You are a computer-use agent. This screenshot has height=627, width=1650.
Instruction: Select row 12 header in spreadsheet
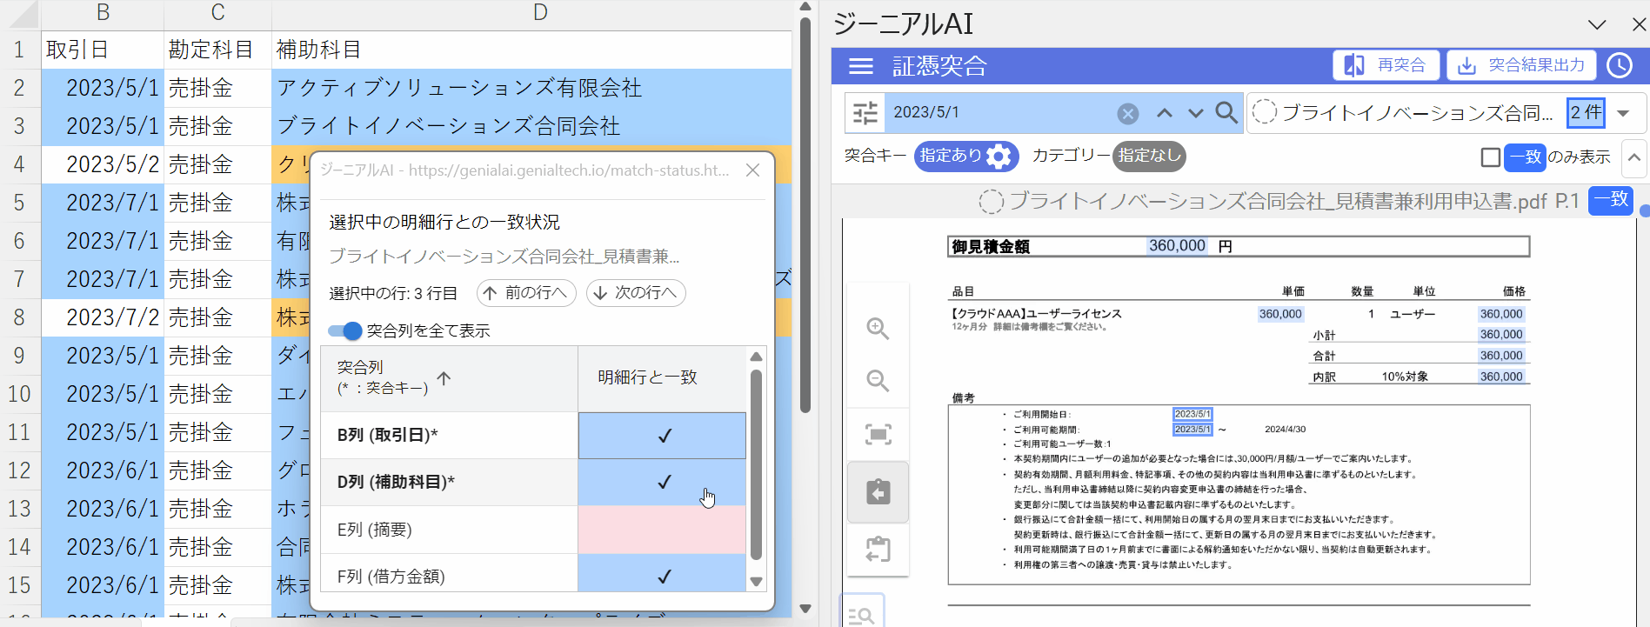tap(19, 470)
